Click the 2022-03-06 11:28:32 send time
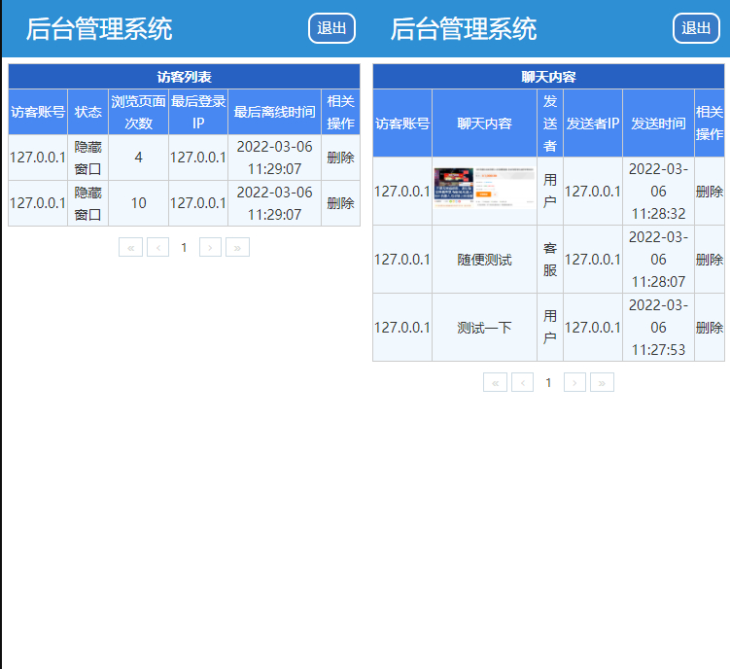The width and height of the screenshot is (730, 669). pyautogui.click(x=658, y=191)
